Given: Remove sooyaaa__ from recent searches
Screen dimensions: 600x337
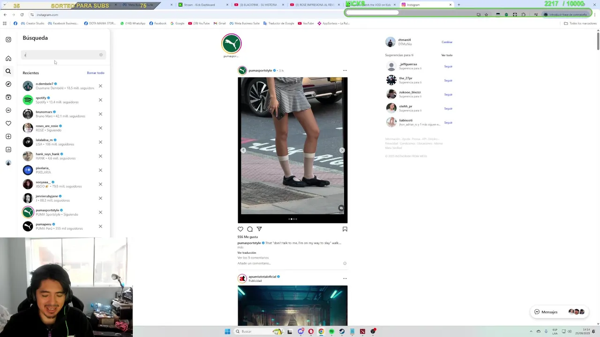Looking at the screenshot, I should 100,184.
